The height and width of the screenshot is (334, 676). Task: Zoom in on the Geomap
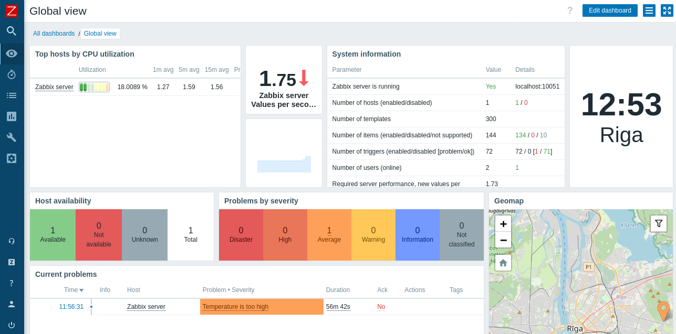pyautogui.click(x=503, y=224)
